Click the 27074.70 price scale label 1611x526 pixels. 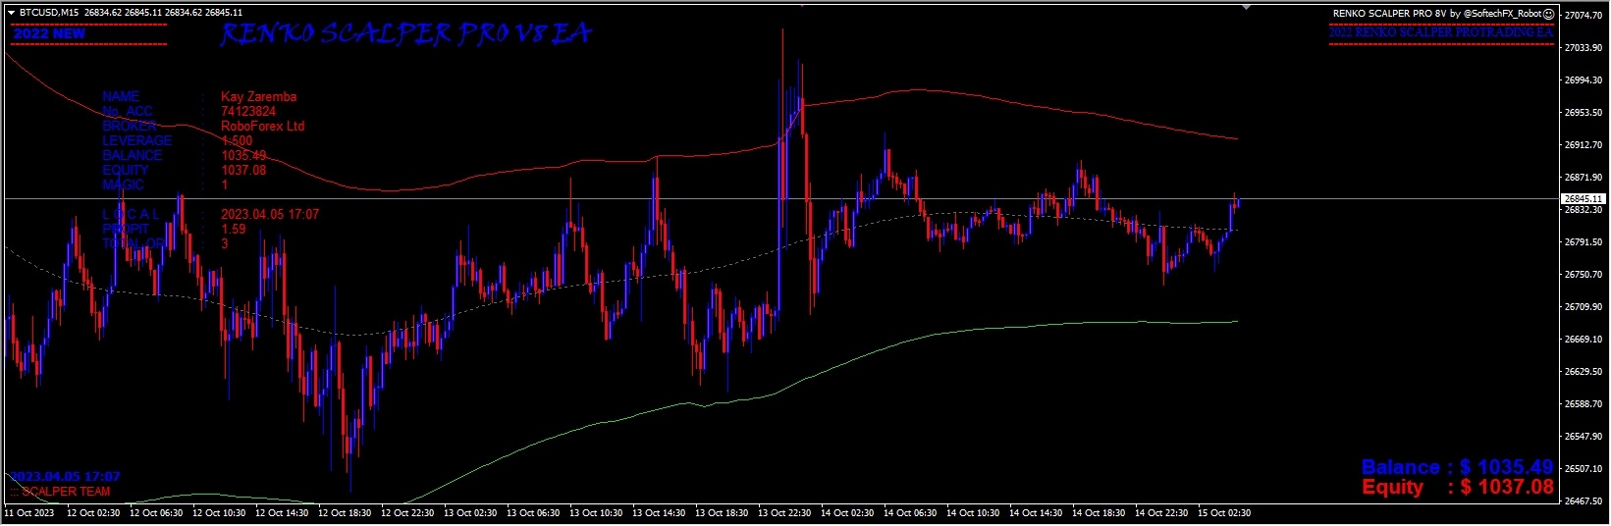1584,15
